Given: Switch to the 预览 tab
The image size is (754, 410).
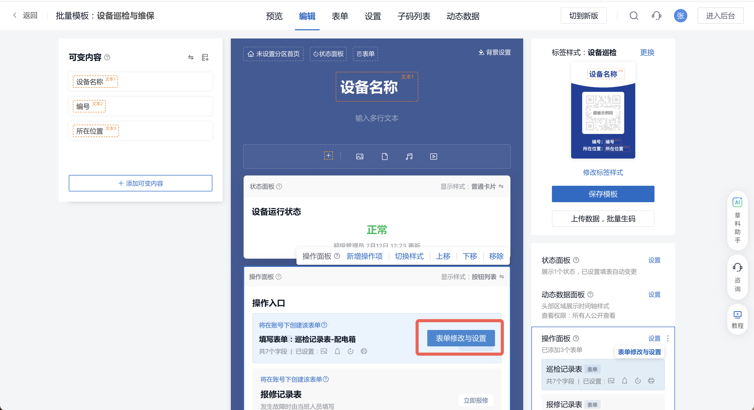Looking at the screenshot, I should 274,16.
